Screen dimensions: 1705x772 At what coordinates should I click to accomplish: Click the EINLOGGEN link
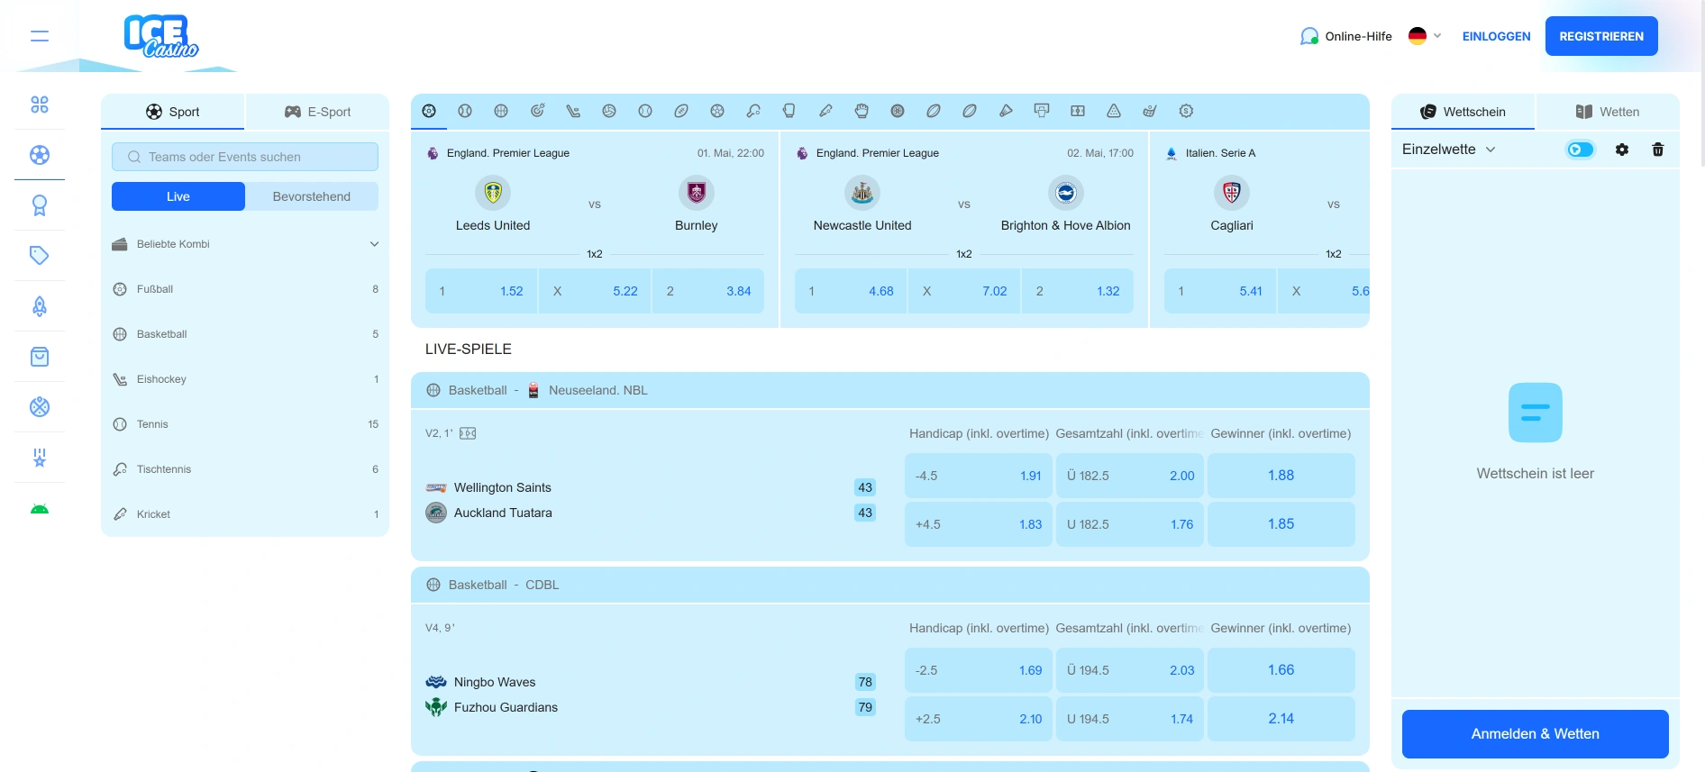coord(1496,36)
